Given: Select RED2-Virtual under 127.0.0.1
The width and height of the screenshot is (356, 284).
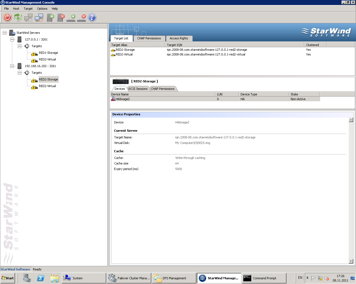Looking at the screenshot, I should pyautogui.click(x=47, y=59).
